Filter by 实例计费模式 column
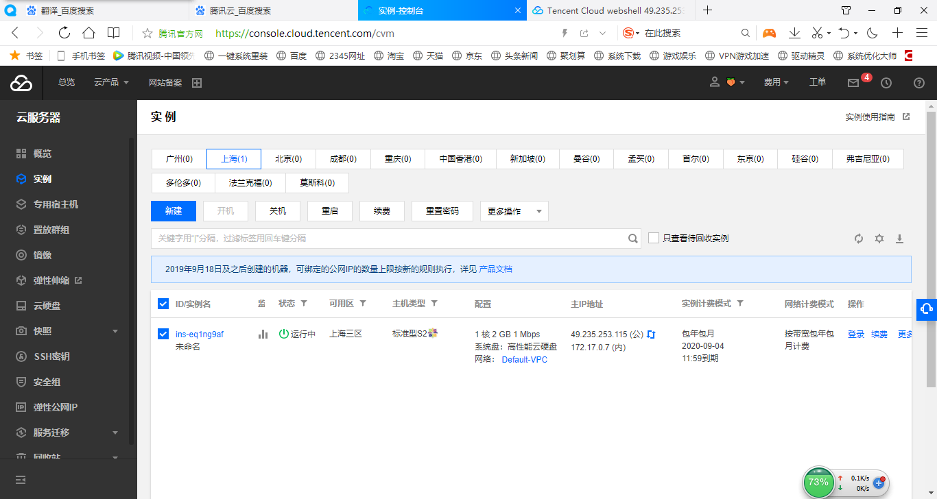This screenshot has height=499, width=937. [740, 304]
